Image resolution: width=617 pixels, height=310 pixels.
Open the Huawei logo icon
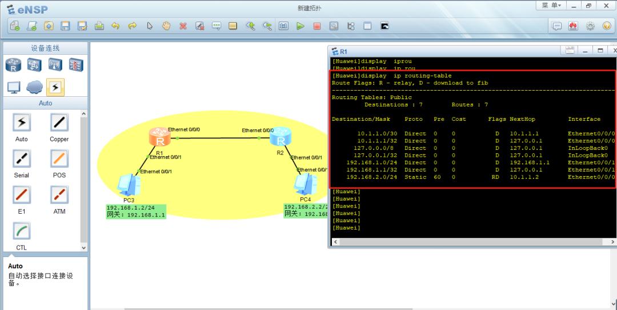[x=573, y=26]
